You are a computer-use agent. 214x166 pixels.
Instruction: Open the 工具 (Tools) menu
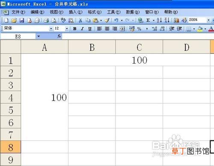[114, 12]
